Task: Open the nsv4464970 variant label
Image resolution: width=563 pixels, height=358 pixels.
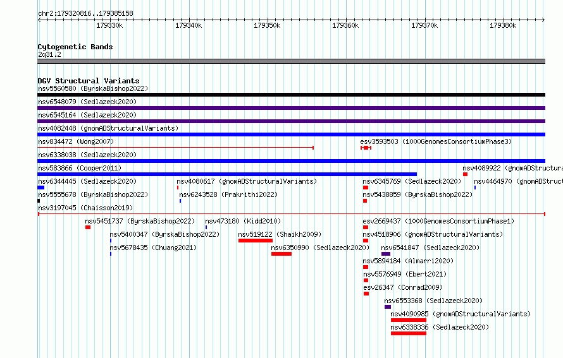Action: point(519,181)
